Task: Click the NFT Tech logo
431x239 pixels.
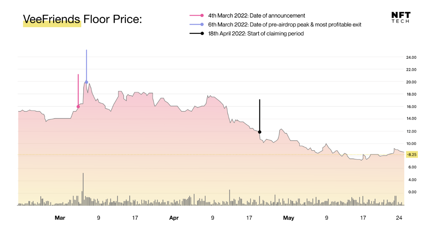Action: click(x=401, y=17)
